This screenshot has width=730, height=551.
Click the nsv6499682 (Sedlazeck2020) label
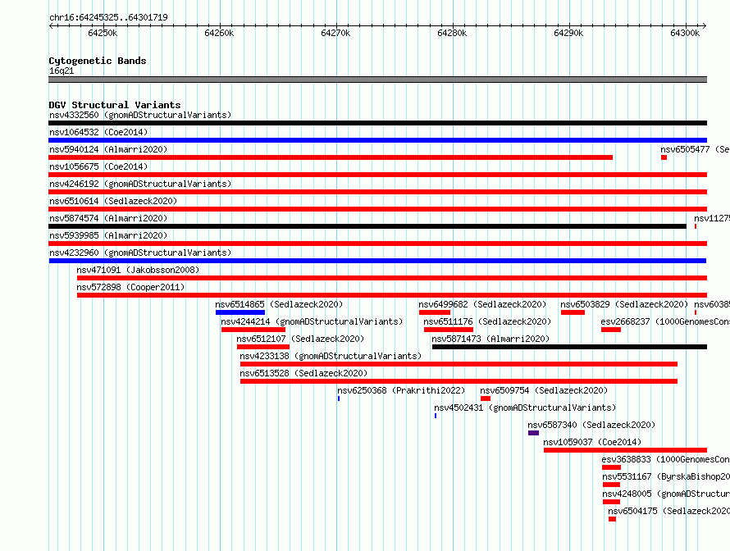point(482,304)
